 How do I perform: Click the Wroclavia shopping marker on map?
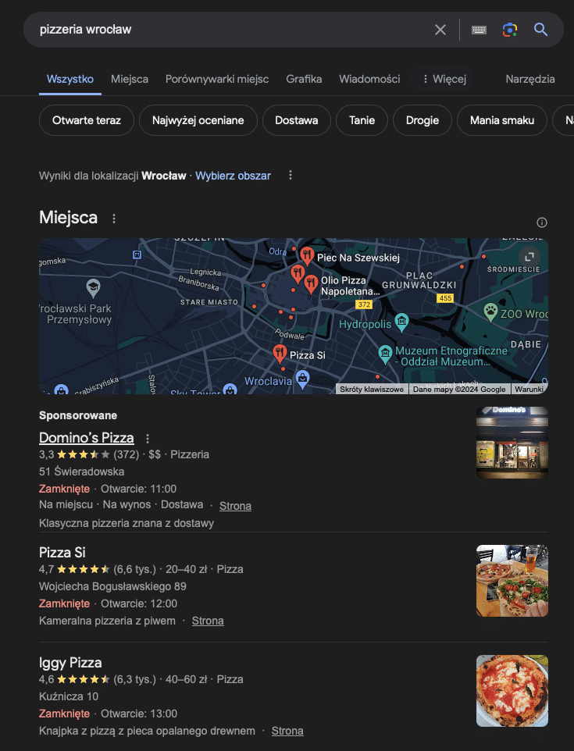(x=302, y=379)
